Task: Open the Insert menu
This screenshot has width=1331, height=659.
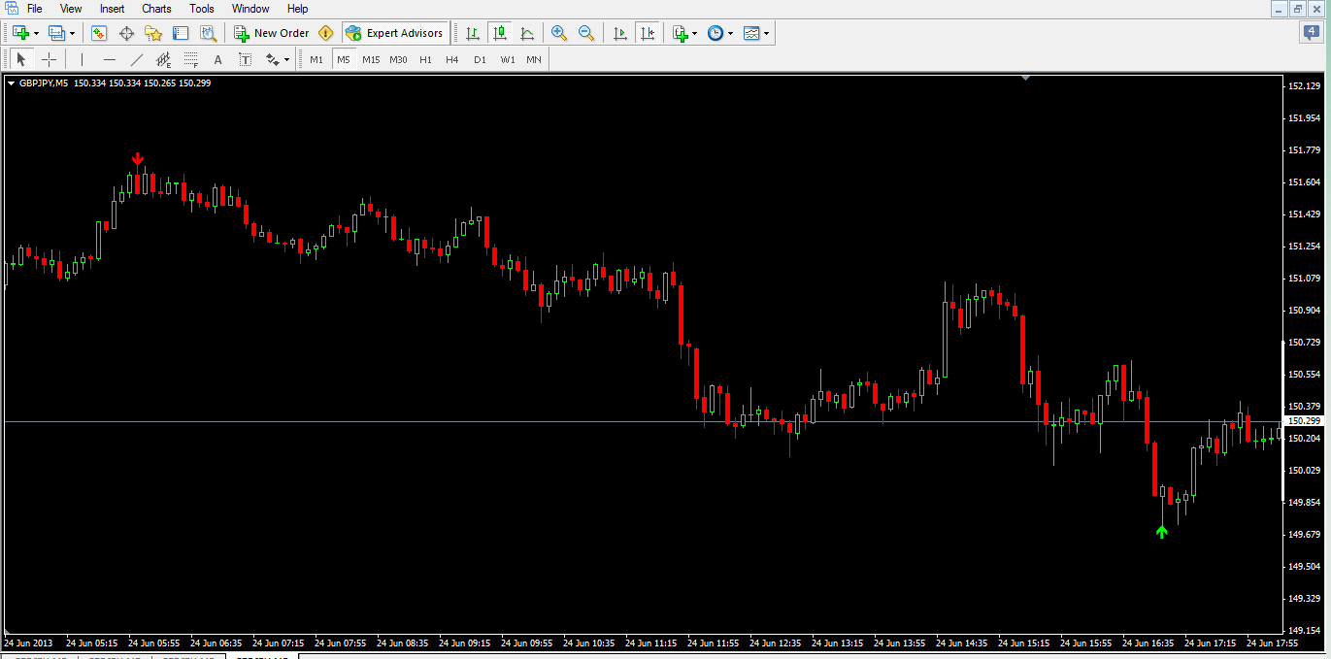Action: pos(113,9)
